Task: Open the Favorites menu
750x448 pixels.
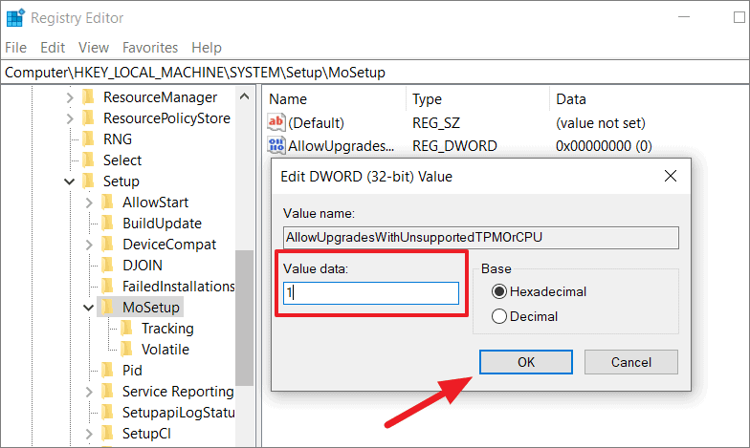Action: tap(150, 48)
